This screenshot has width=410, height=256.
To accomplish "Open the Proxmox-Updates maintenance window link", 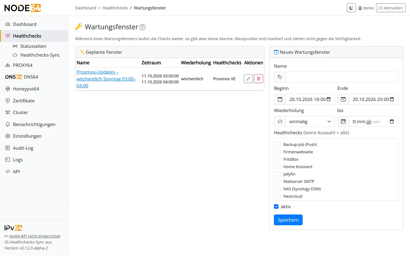I will click(x=106, y=79).
